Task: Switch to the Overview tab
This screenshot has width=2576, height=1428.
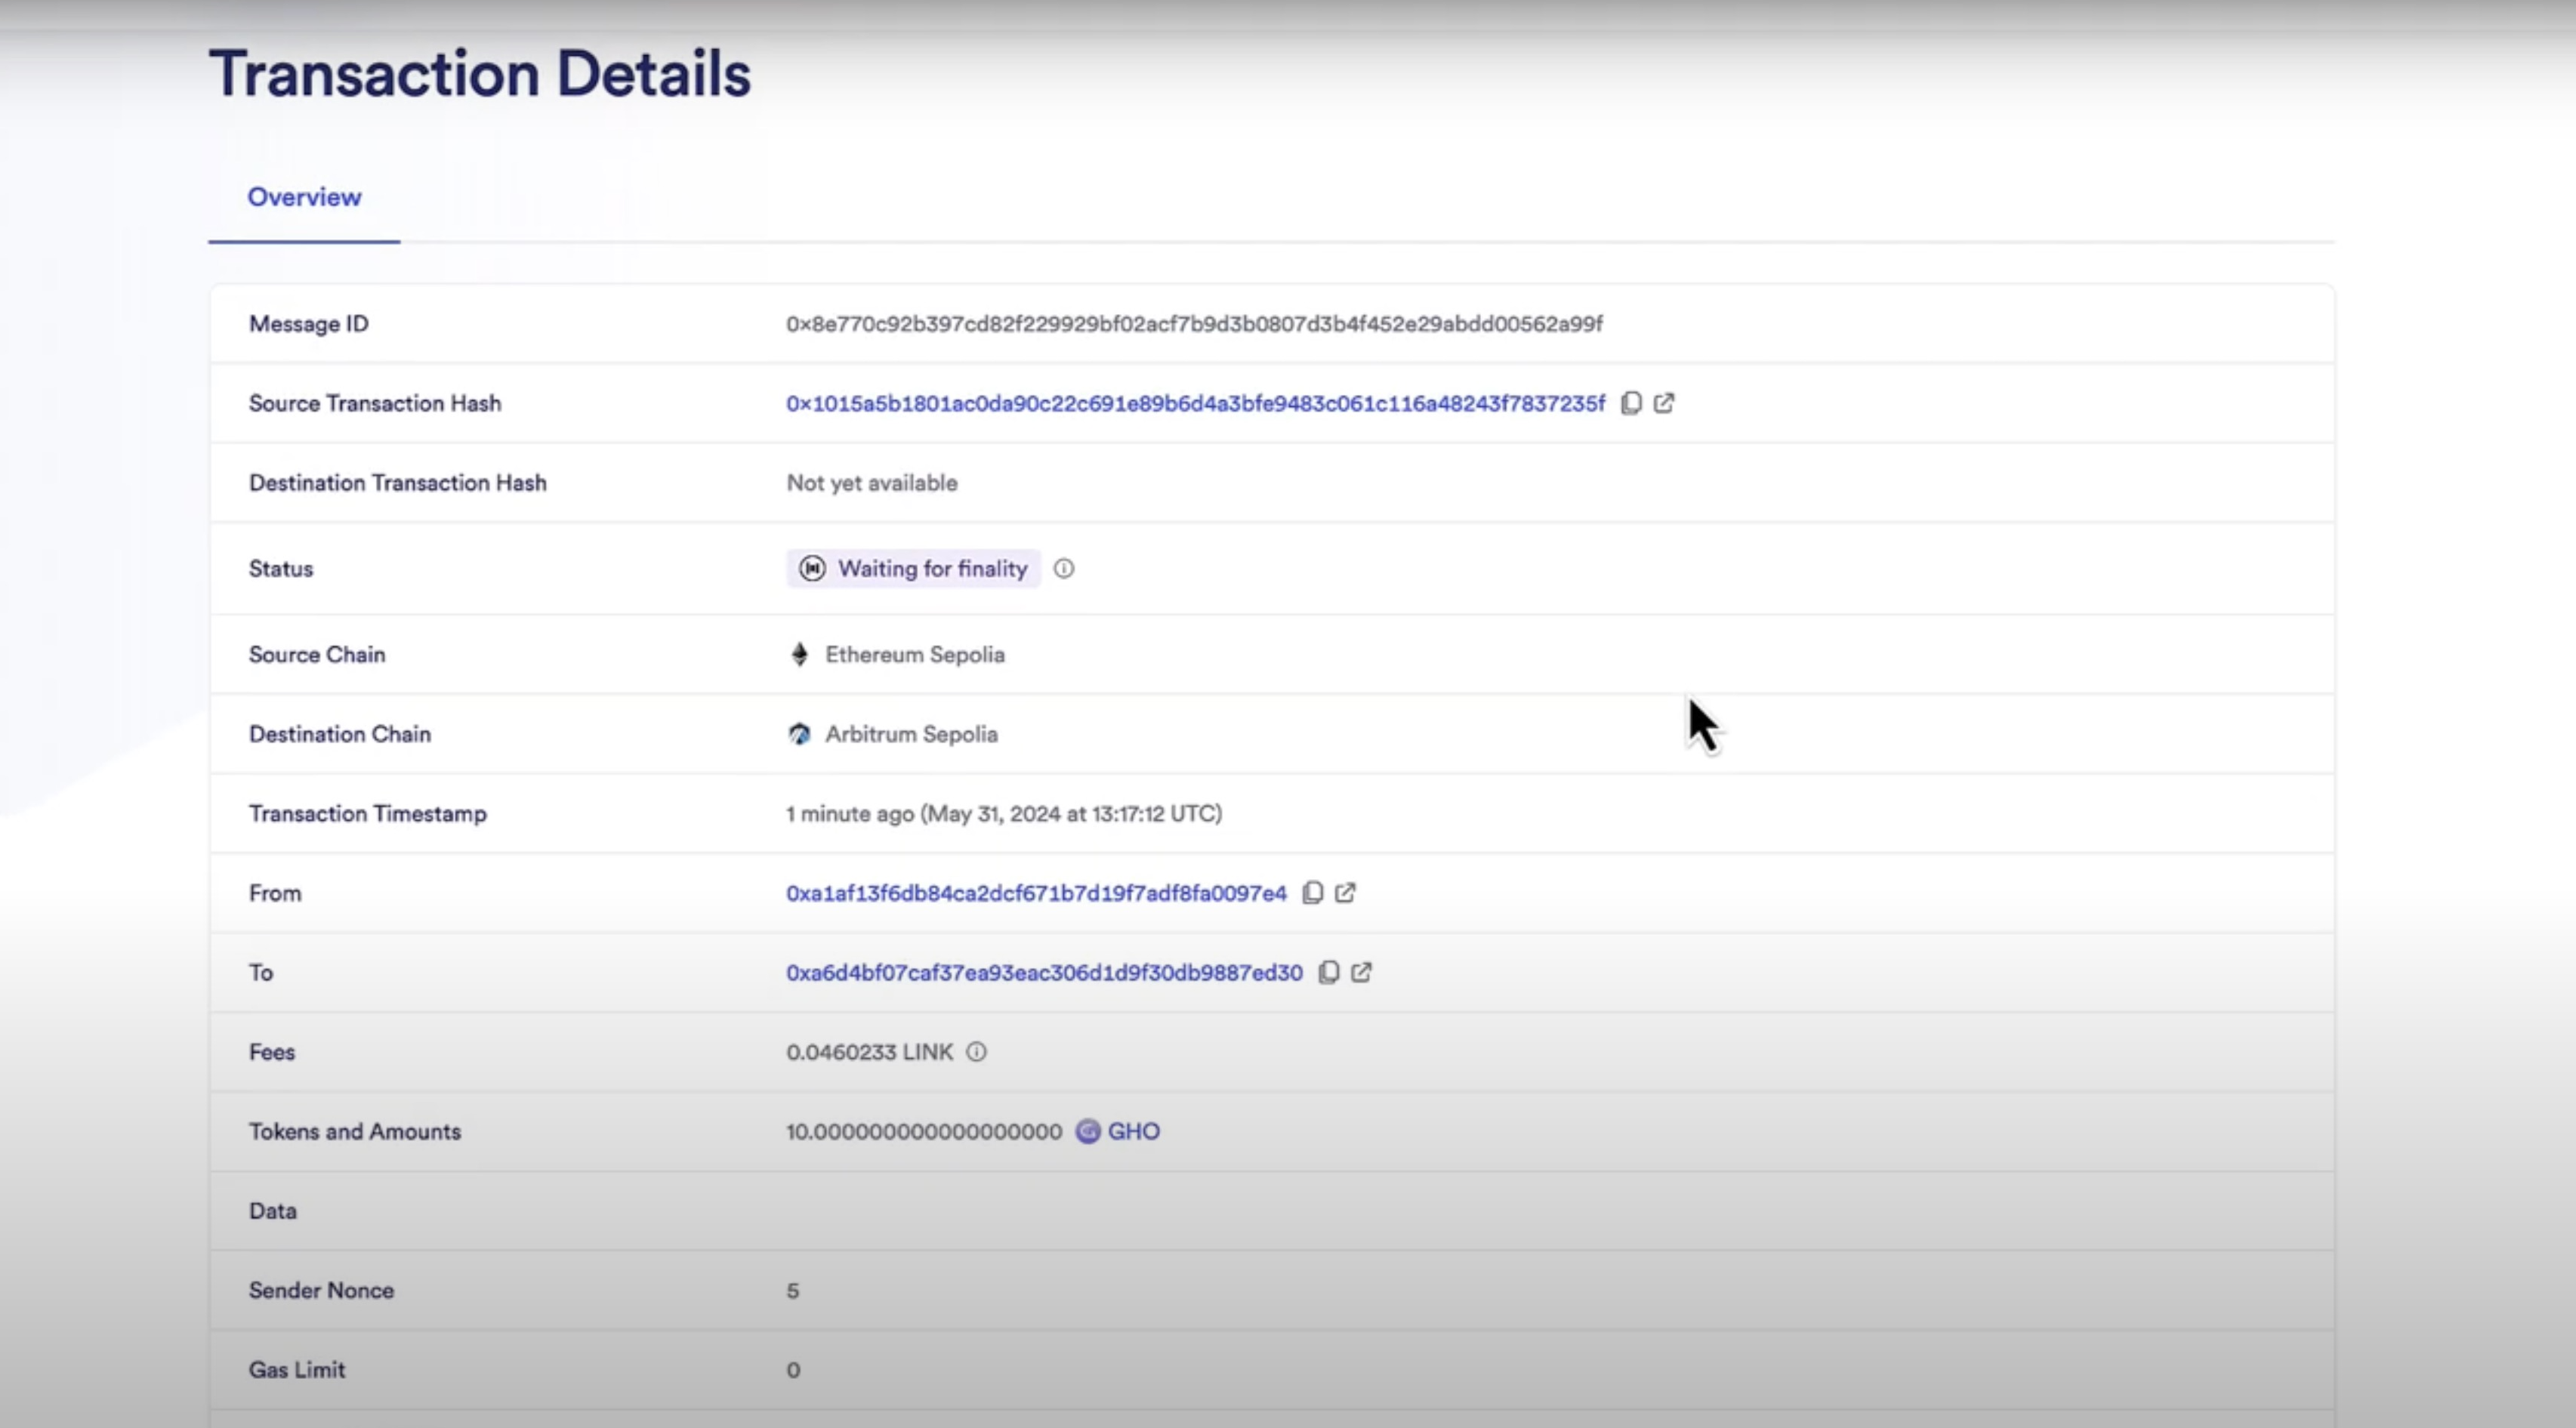Action: (304, 197)
